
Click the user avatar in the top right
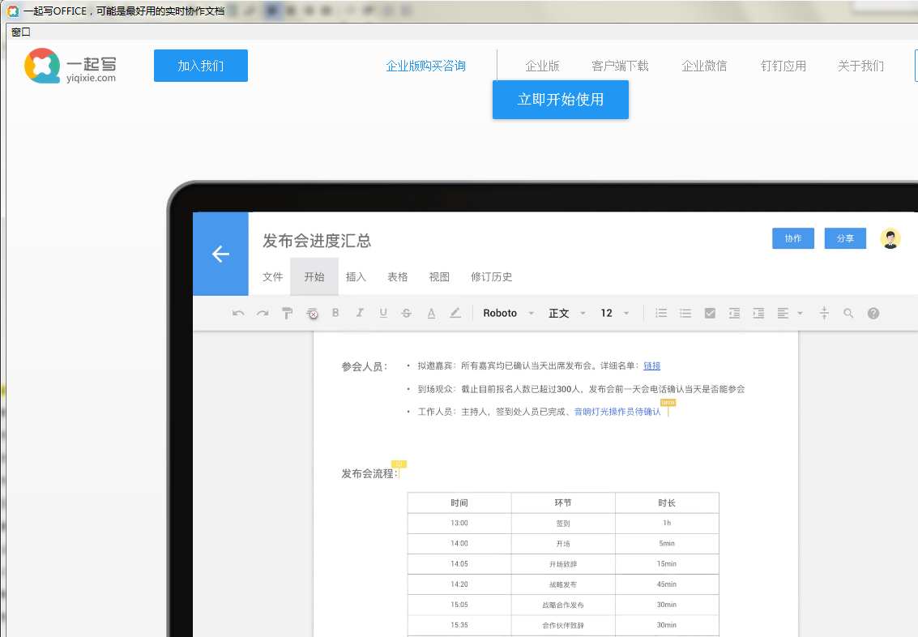coord(890,238)
